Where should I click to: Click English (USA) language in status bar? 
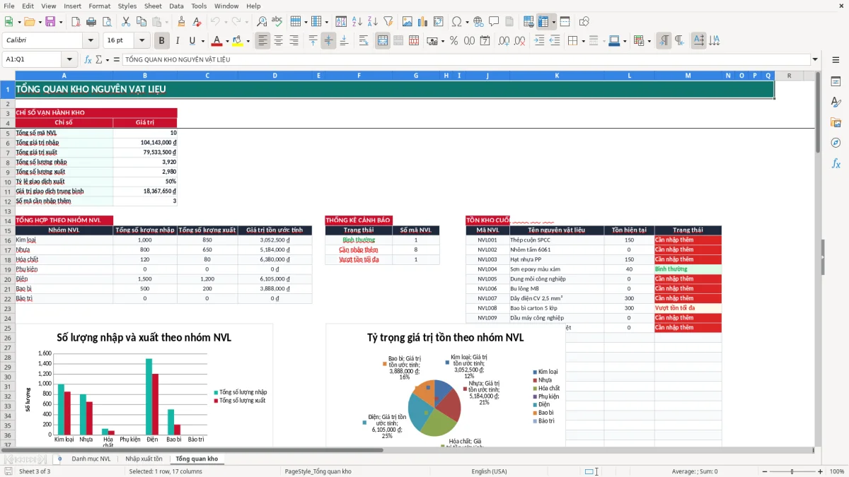pyautogui.click(x=490, y=471)
